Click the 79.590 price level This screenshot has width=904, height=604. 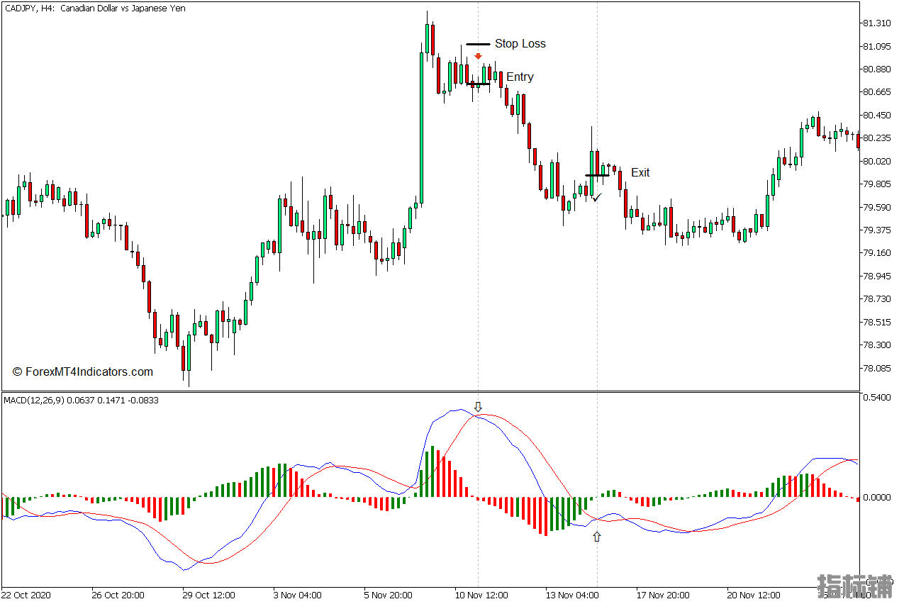tap(877, 208)
